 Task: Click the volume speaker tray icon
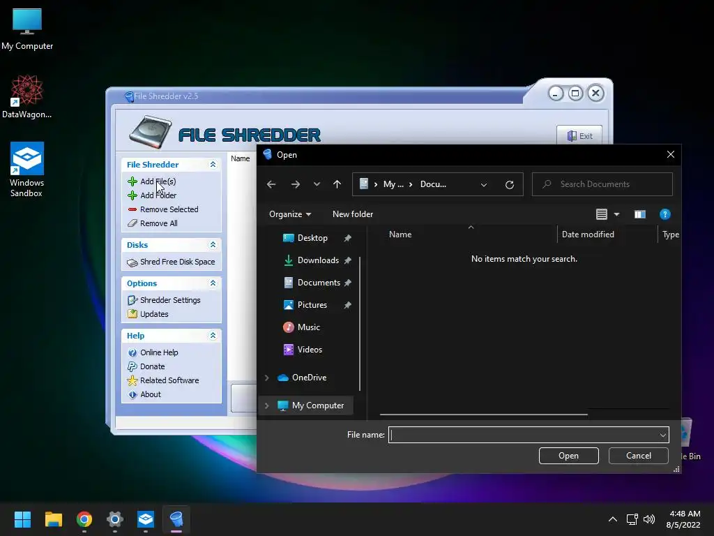[x=649, y=519]
